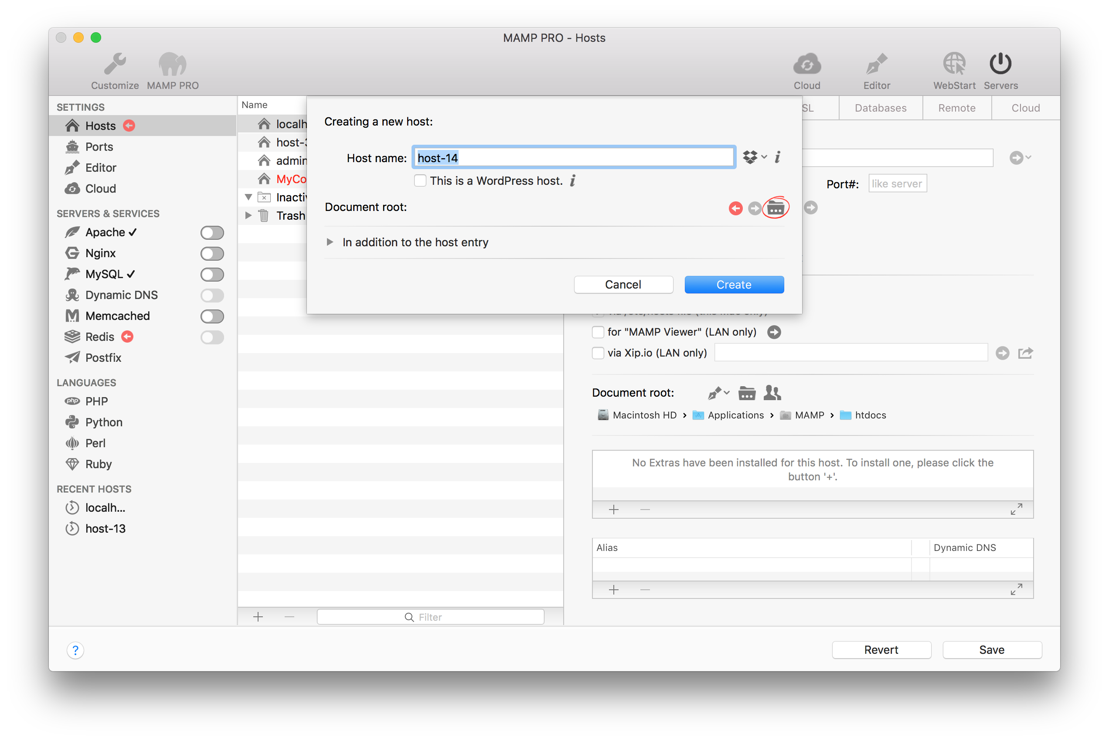Click info icon beside WordPress host option
Screen dimensions: 1109x741
pos(573,180)
